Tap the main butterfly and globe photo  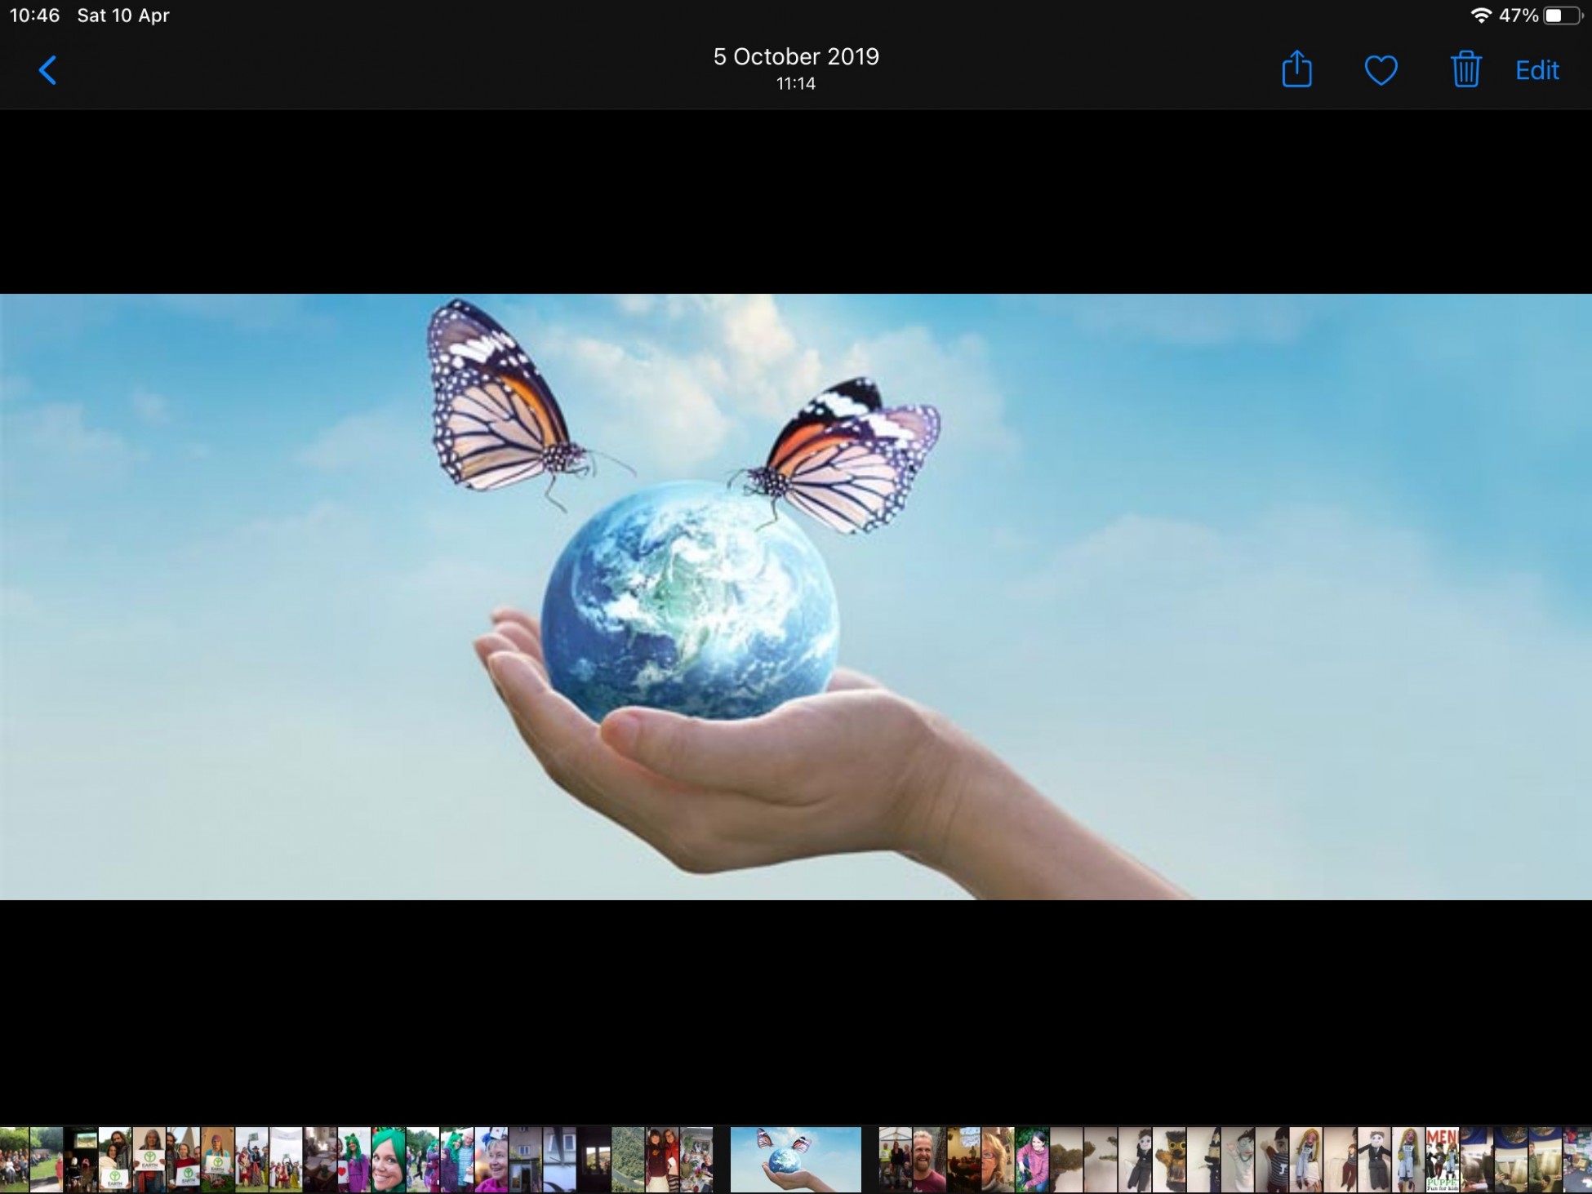(x=796, y=597)
